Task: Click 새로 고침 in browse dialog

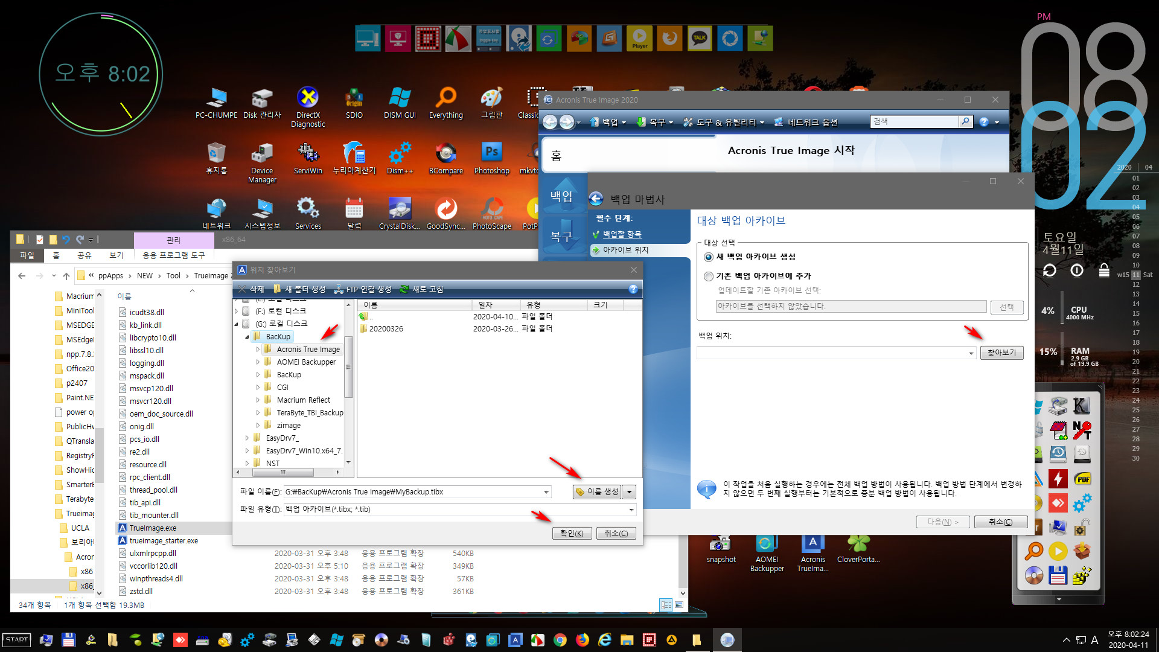Action: pyautogui.click(x=421, y=290)
